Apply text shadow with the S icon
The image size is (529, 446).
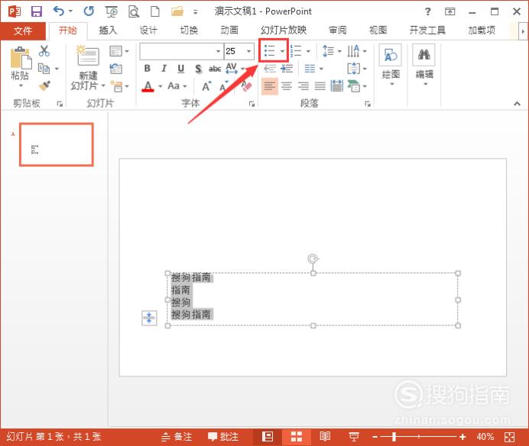click(199, 69)
